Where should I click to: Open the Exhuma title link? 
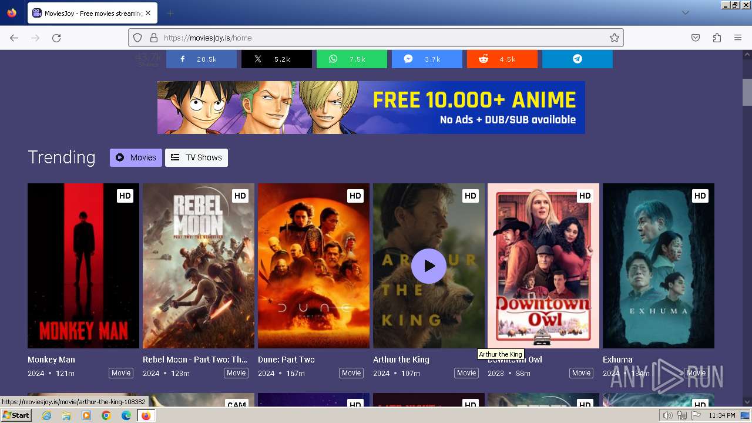(x=617, y=360)
